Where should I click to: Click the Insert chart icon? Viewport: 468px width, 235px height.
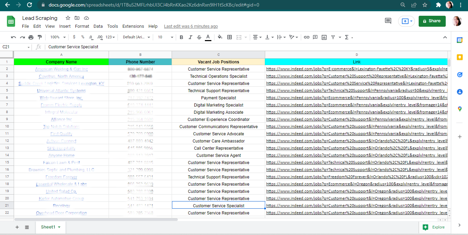point(324,37)
